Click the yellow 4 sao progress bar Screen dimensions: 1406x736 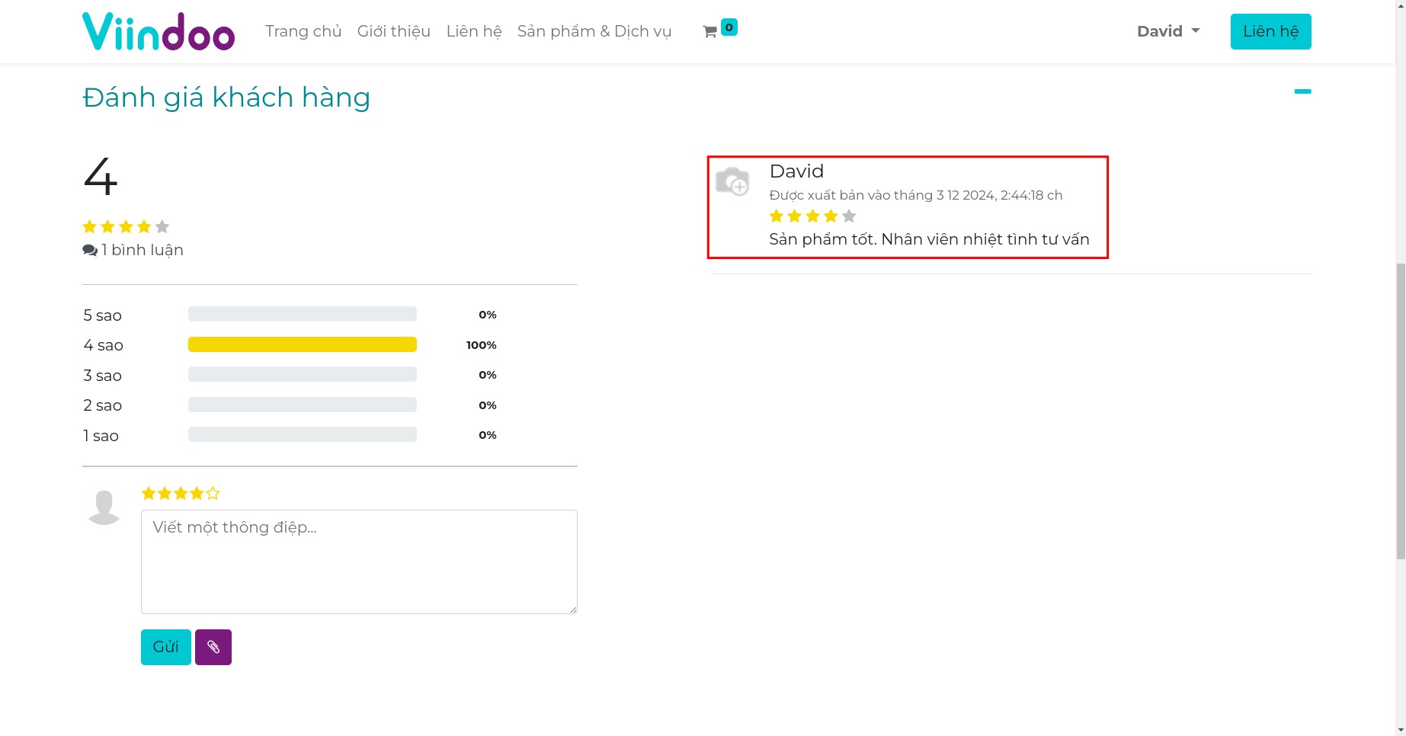click(303, 344)
